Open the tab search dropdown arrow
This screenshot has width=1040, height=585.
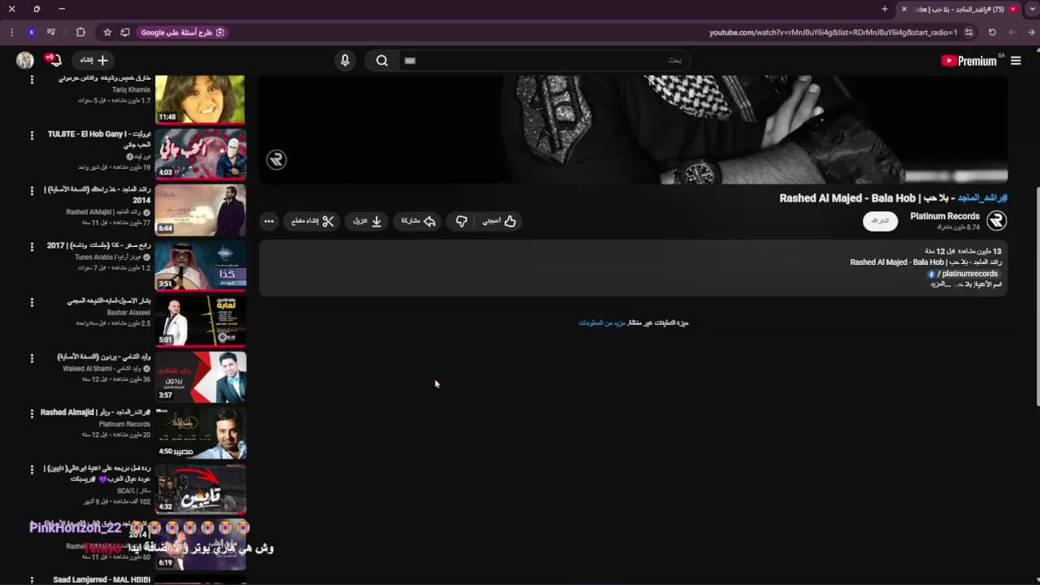tap(1032, 9)
